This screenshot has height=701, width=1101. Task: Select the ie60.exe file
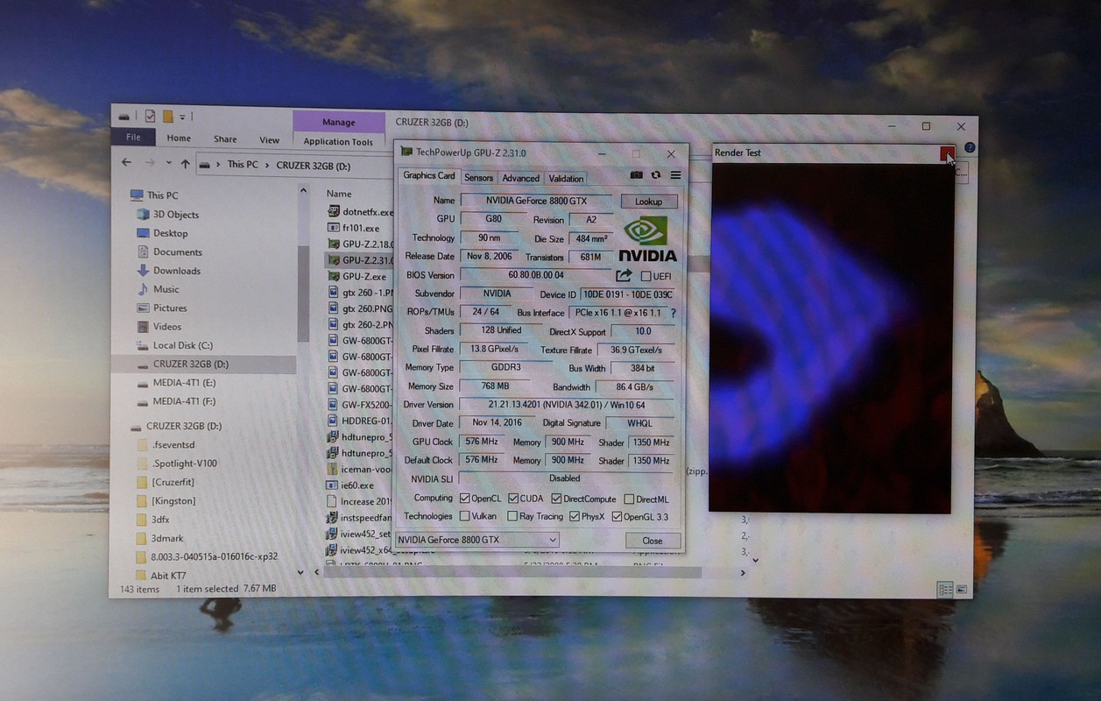pos(350,485)
